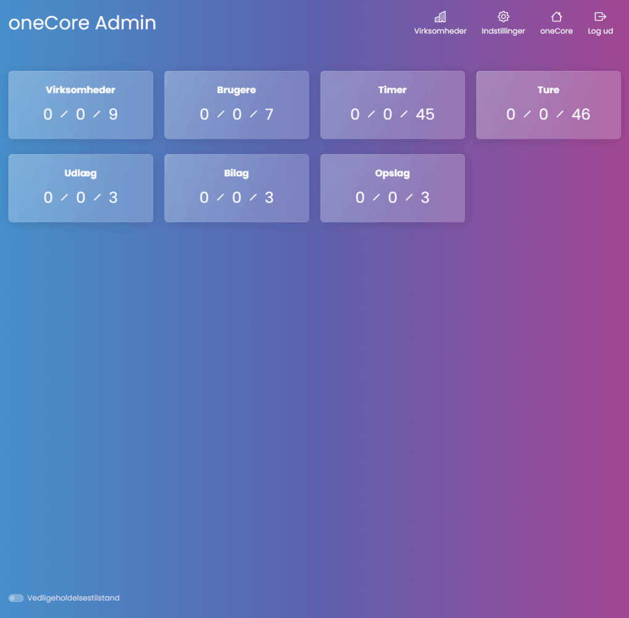Click the oneCore Admin page title

point(82,23)
